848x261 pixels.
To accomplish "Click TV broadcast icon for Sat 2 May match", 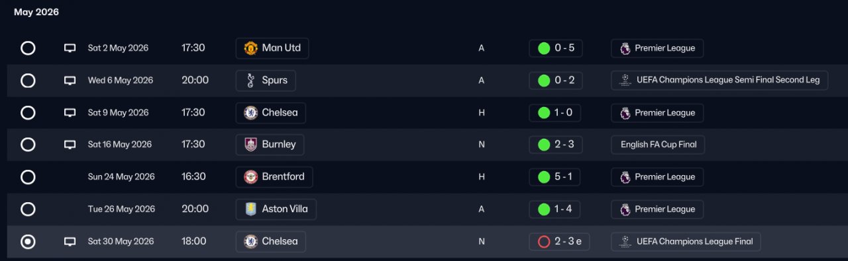I will click(x=70, y=48).
